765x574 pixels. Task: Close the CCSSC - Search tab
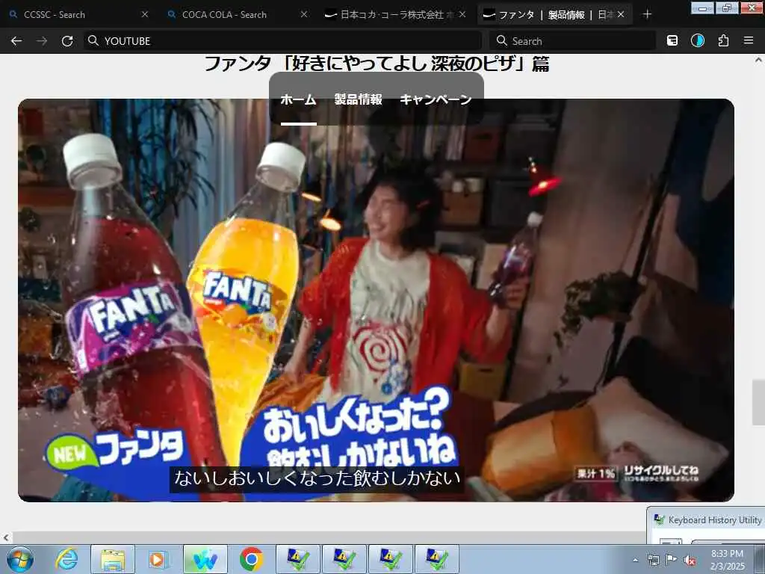click(145, 15)
